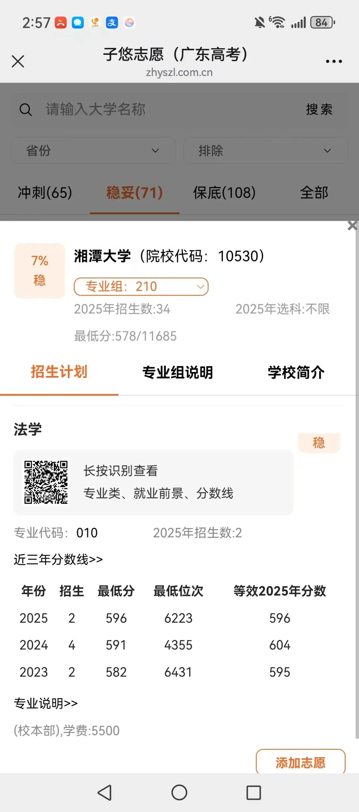
Task: Open recent apps square icon
Action: tap(254, 792)
